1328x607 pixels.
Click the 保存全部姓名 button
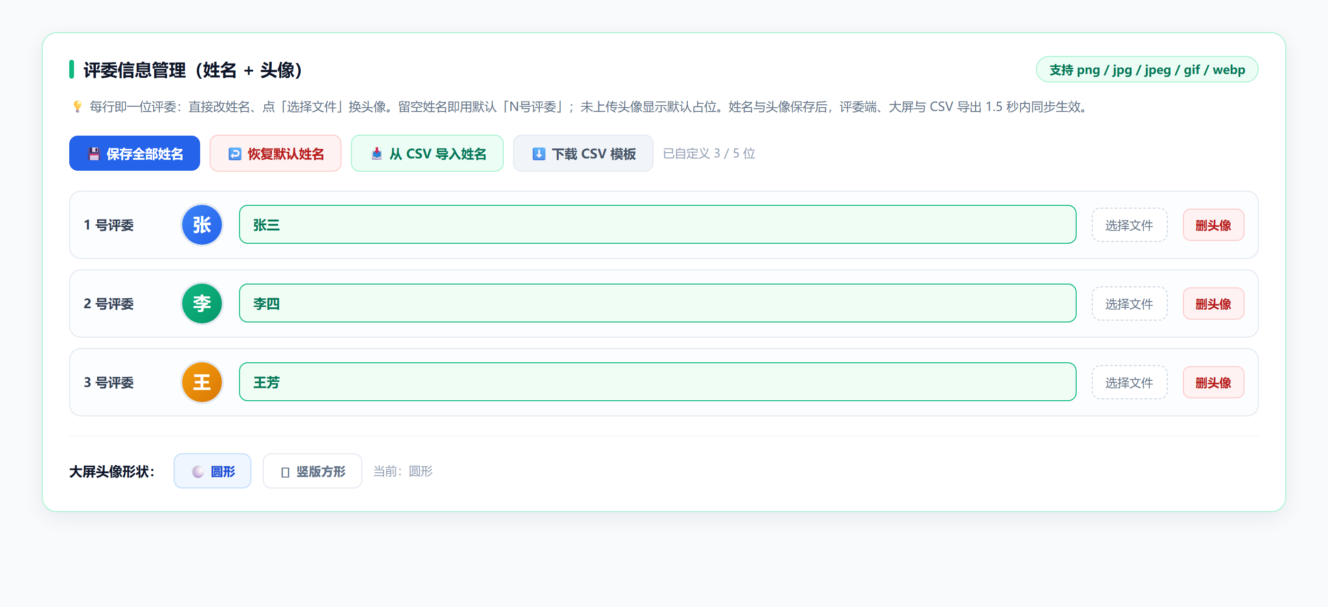coord(135,153)
